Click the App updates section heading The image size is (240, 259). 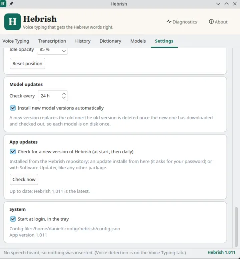(x=23, y=142)
